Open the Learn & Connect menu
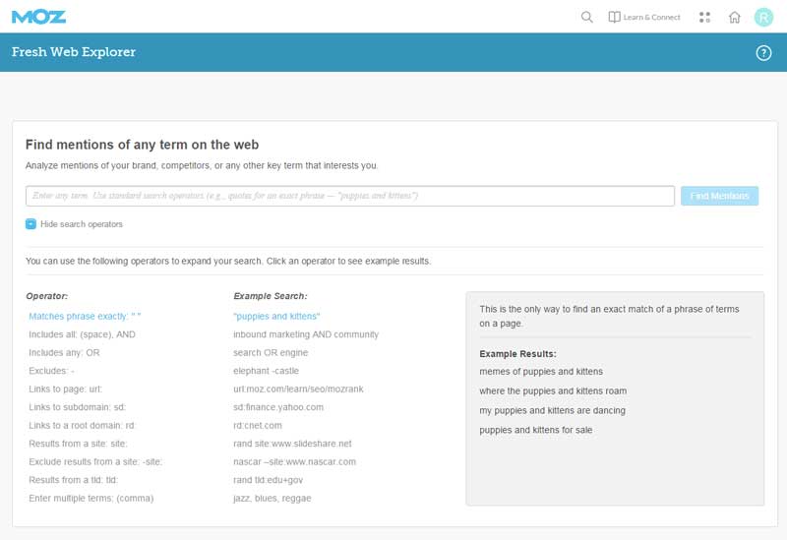787x540 pixels. coord(644,17)
